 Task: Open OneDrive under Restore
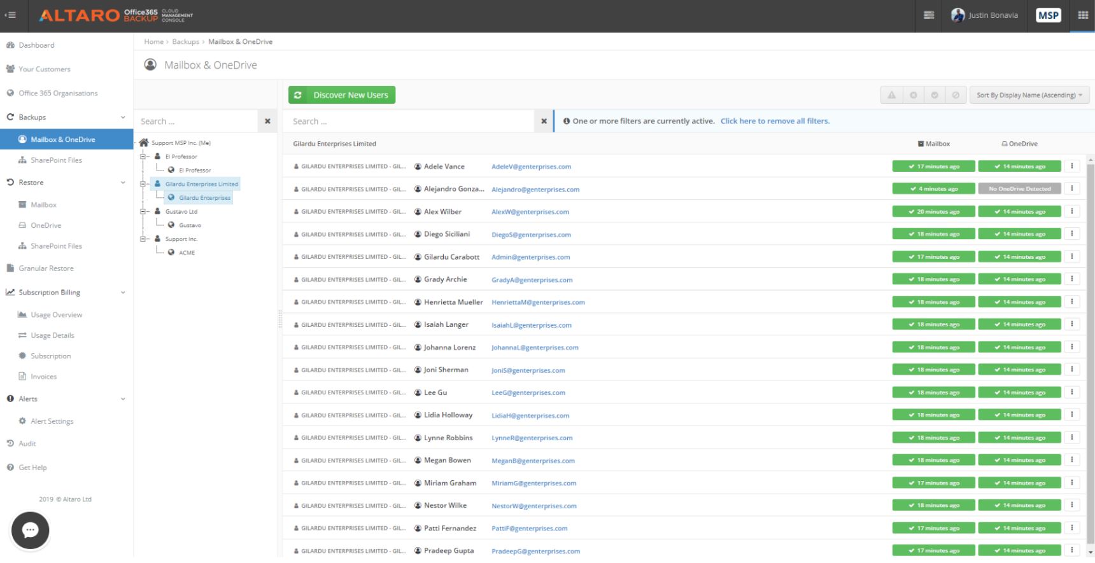(46, 225)
